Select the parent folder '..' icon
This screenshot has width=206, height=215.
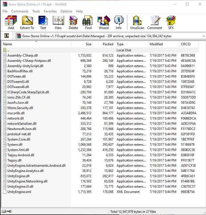pos(5,50)
